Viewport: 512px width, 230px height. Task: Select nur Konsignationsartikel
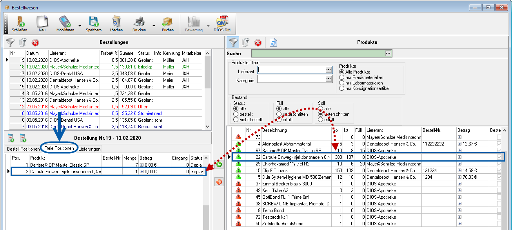[342, 88]
